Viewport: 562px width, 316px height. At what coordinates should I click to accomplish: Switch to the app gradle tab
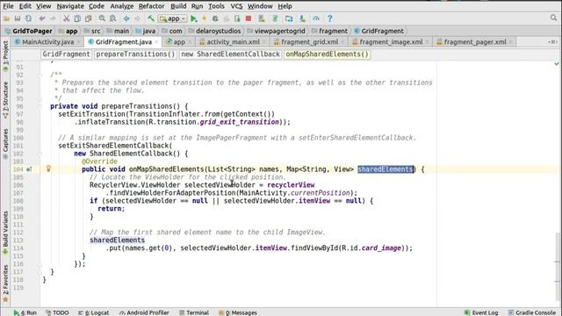179,42
